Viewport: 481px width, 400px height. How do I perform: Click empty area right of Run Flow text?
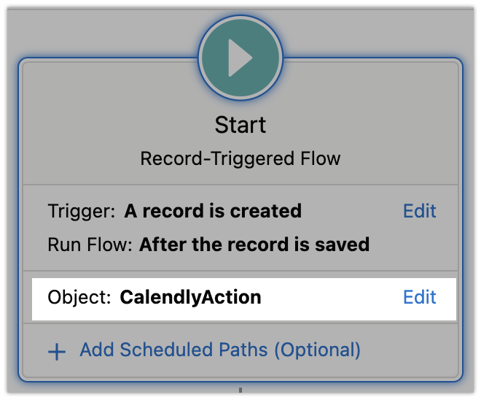pos(408,244)
